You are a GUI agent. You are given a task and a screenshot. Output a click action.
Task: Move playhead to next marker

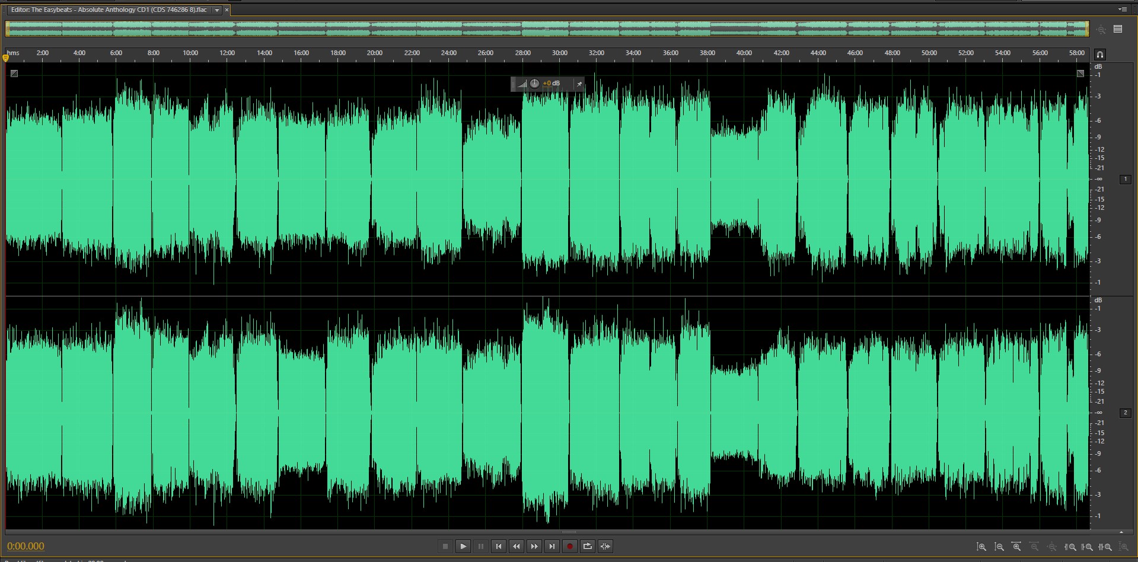point(552,546)
